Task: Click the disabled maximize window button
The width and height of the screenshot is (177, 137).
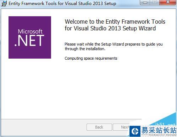Action: tap(155, 2)
